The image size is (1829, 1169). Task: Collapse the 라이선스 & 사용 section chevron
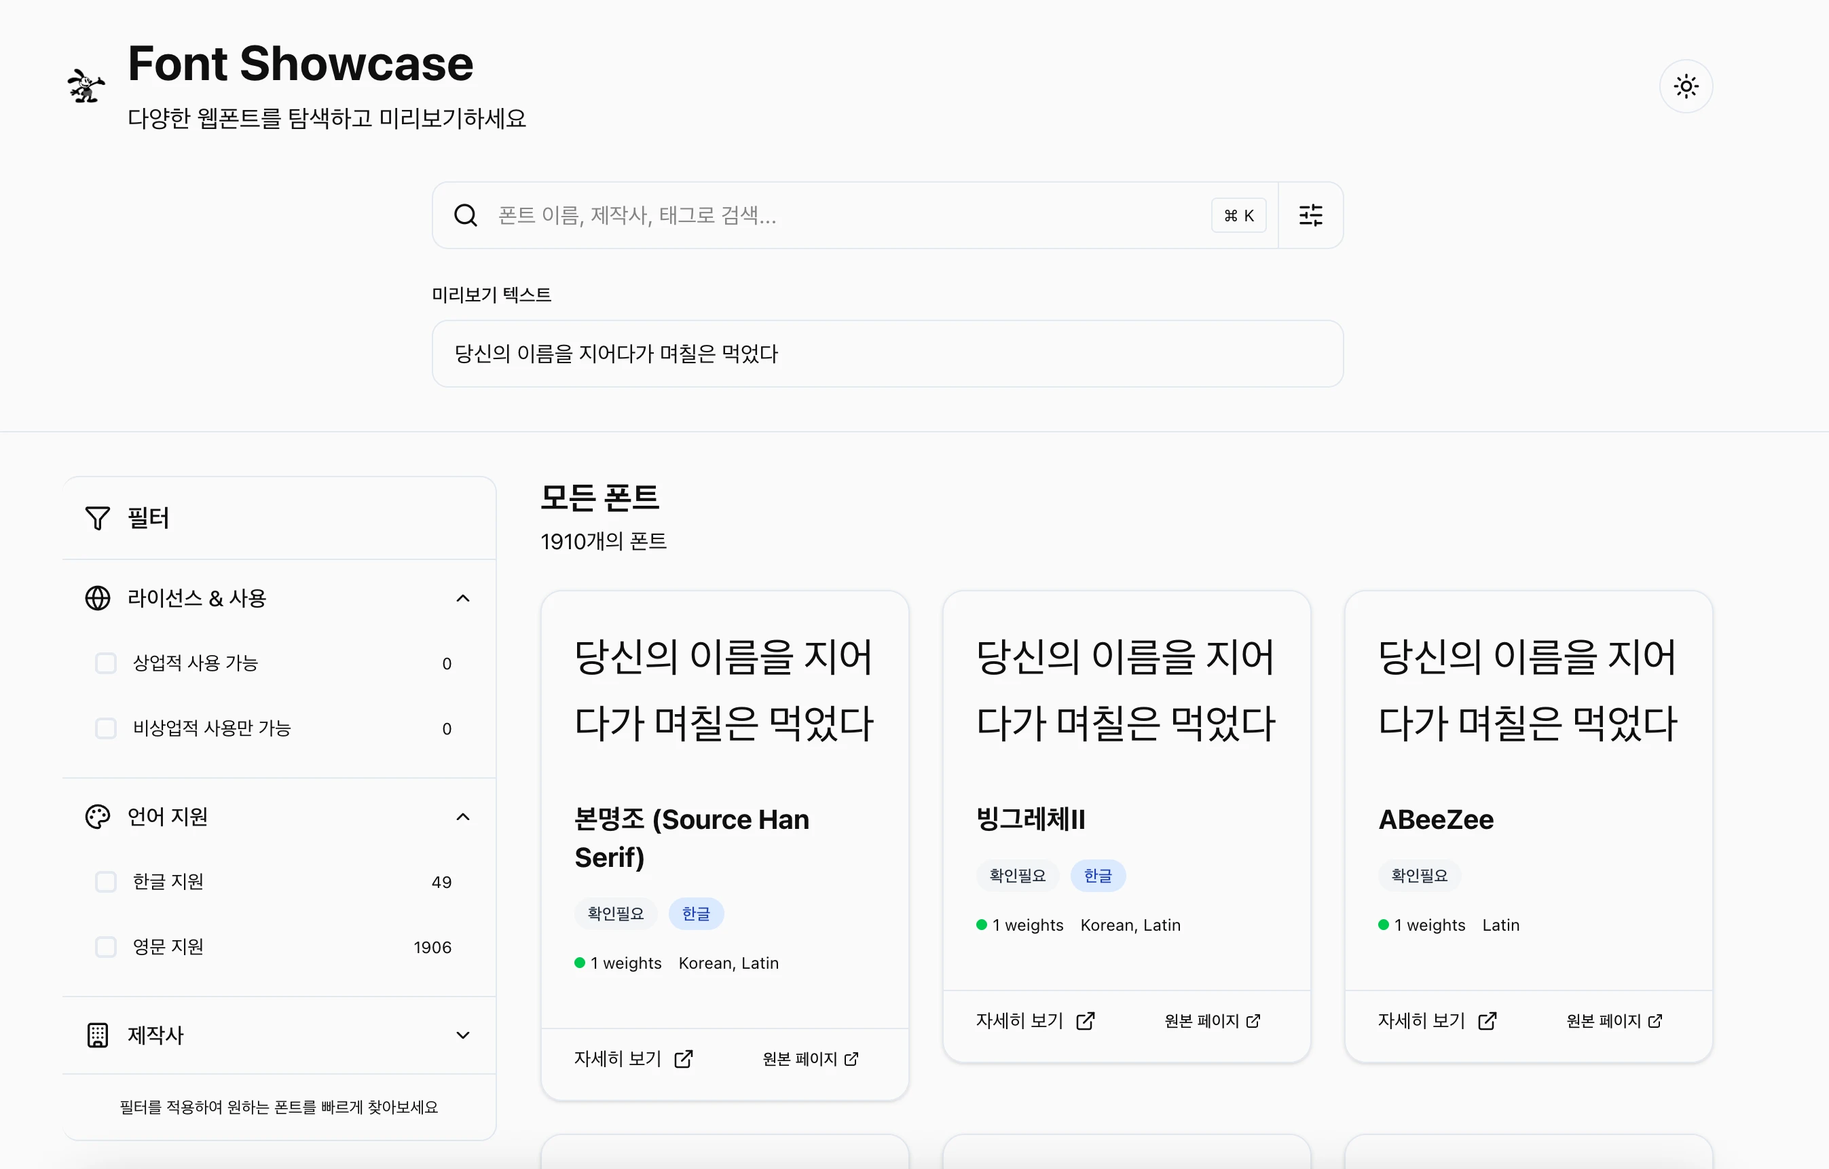(462, 598)
